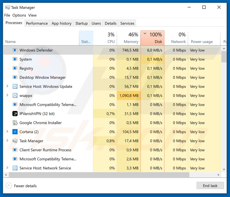
Task: Open the Options menu
Action: 19,15
